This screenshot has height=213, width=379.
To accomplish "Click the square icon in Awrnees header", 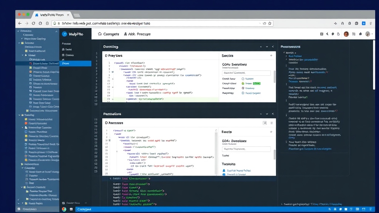I will pos(265,123).
